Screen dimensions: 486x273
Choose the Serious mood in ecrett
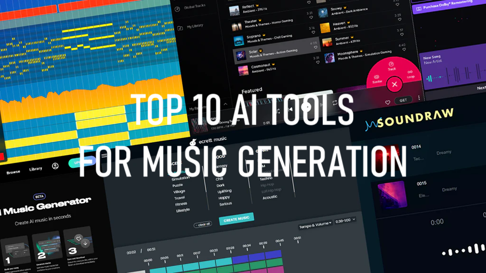(x=226, y=203)
